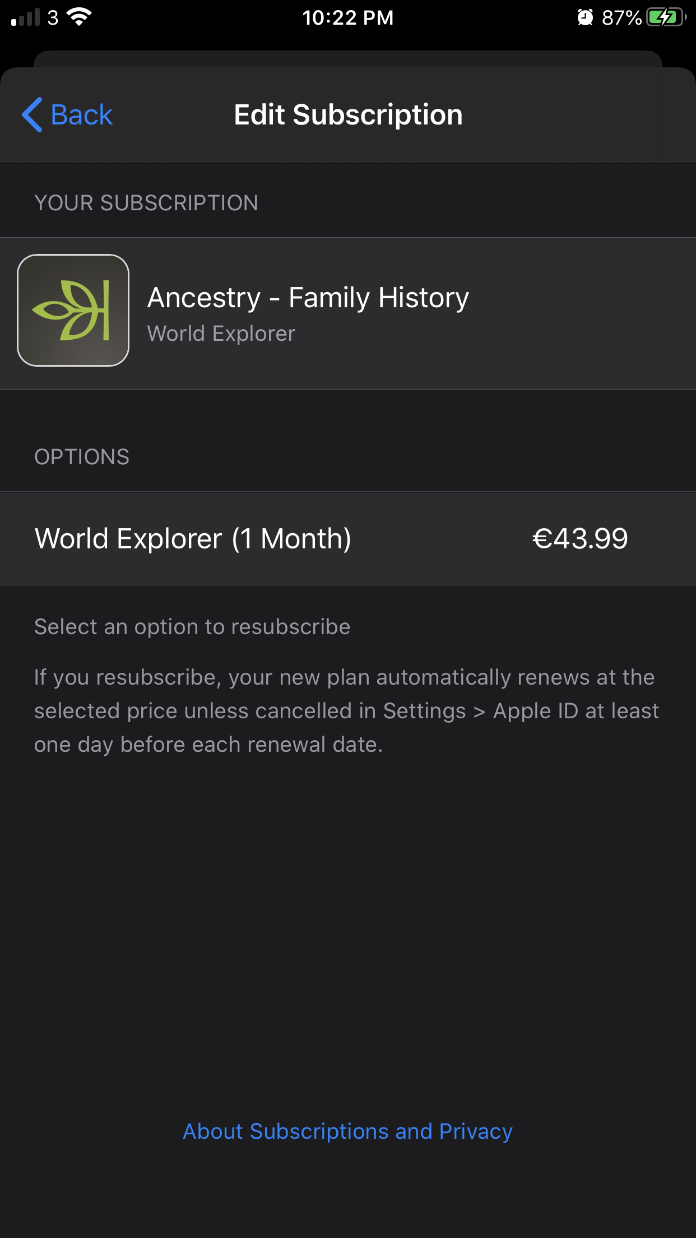Tap the Select an option to resubscribe text
The height and width of the screenshot is (1238, 696).
tap(192, 627)
